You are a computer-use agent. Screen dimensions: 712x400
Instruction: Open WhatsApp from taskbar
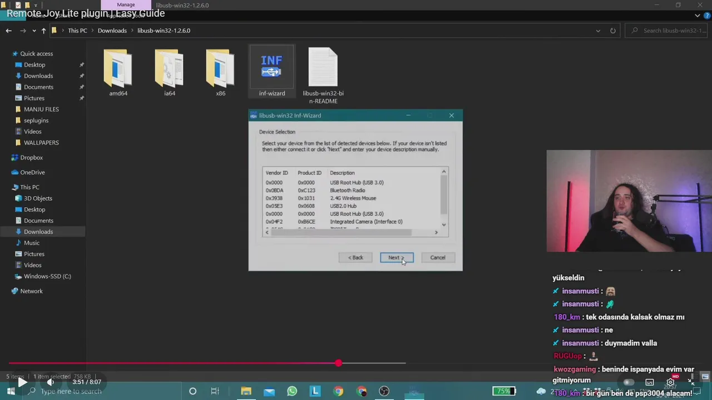point(292,391)
